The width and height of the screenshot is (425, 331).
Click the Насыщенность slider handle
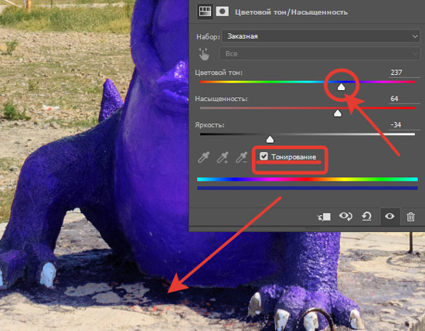tap(338, 113)
